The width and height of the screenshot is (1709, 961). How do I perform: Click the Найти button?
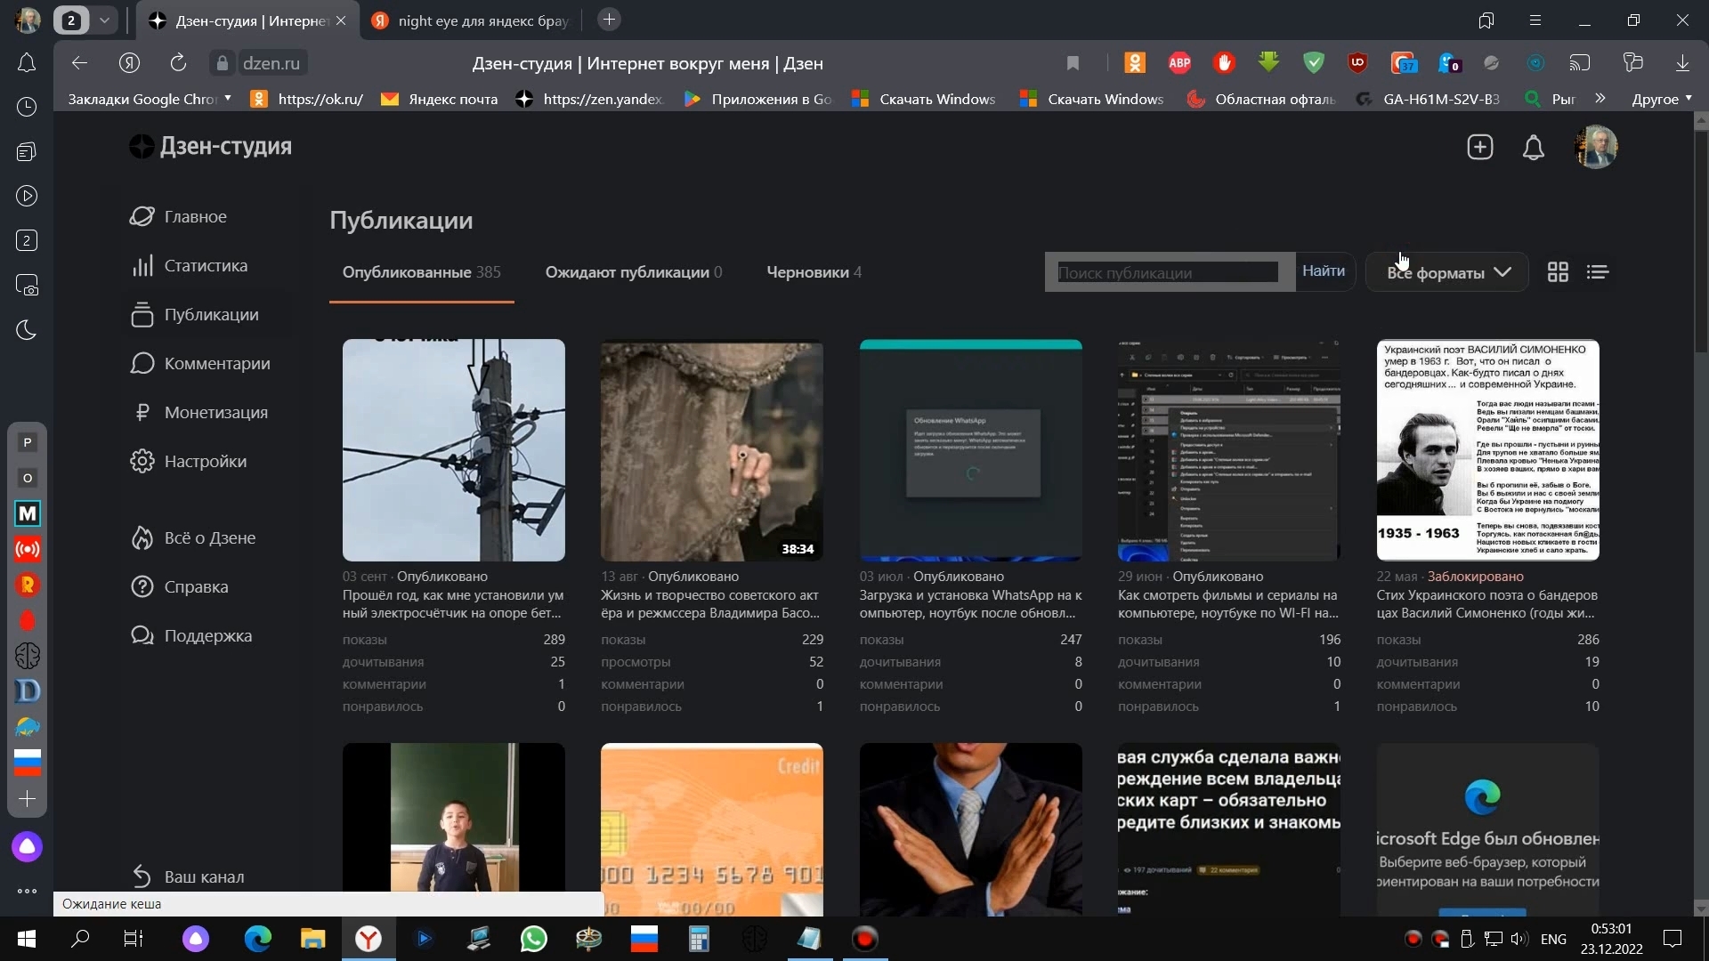1324,271
